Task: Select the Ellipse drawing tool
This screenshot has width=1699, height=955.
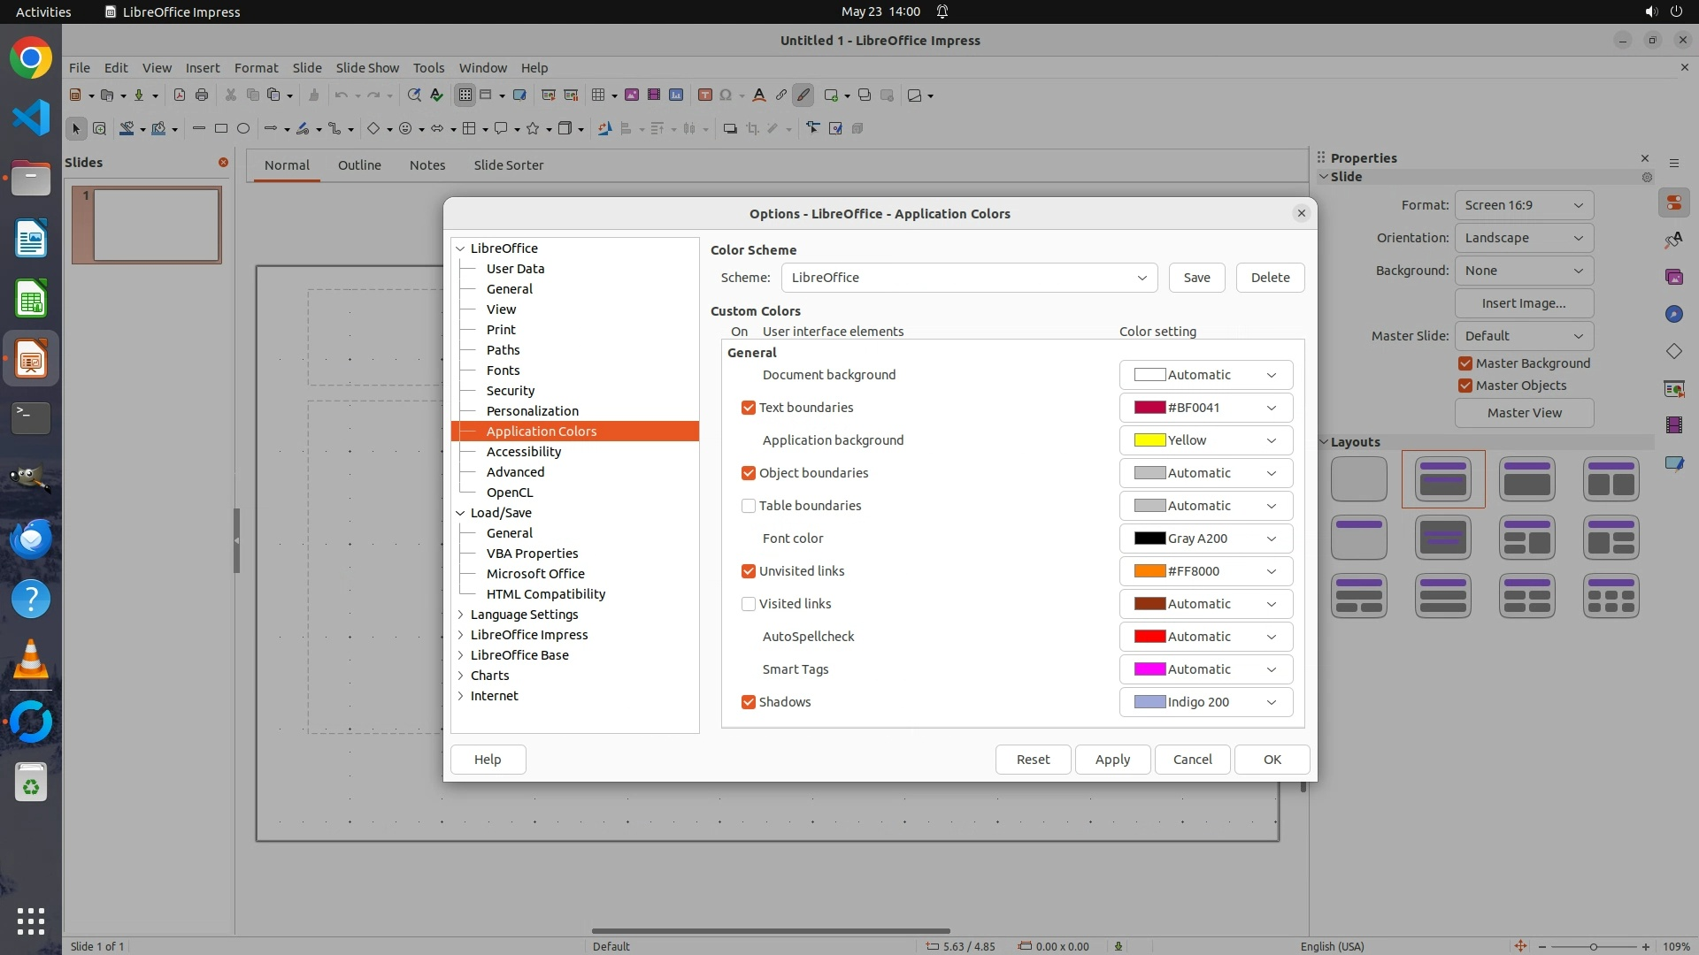Action: (x=243, y=129)
